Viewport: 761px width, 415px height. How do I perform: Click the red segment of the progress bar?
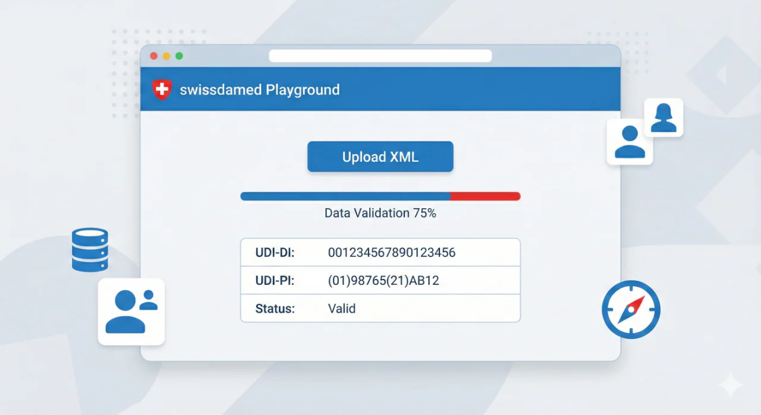(485, 196)
